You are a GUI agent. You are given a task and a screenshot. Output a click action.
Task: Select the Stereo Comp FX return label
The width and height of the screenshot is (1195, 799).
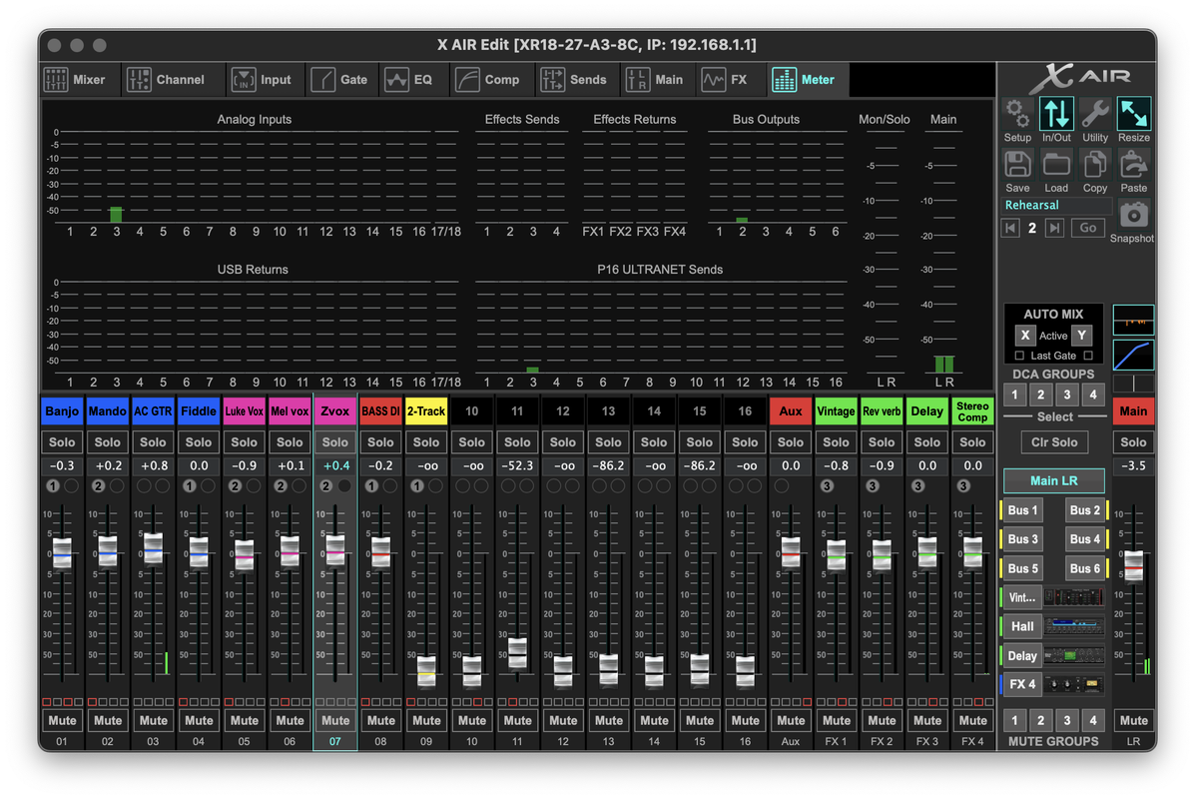(972, 410)
